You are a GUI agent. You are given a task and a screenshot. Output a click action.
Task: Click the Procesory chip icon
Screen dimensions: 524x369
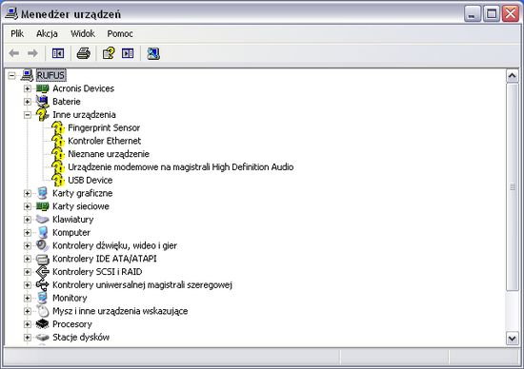coord(42,323)
